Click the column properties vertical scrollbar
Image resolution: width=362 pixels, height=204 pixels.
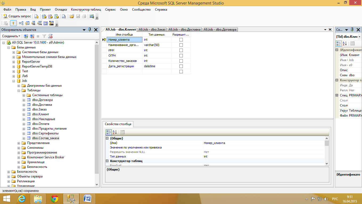327,151
